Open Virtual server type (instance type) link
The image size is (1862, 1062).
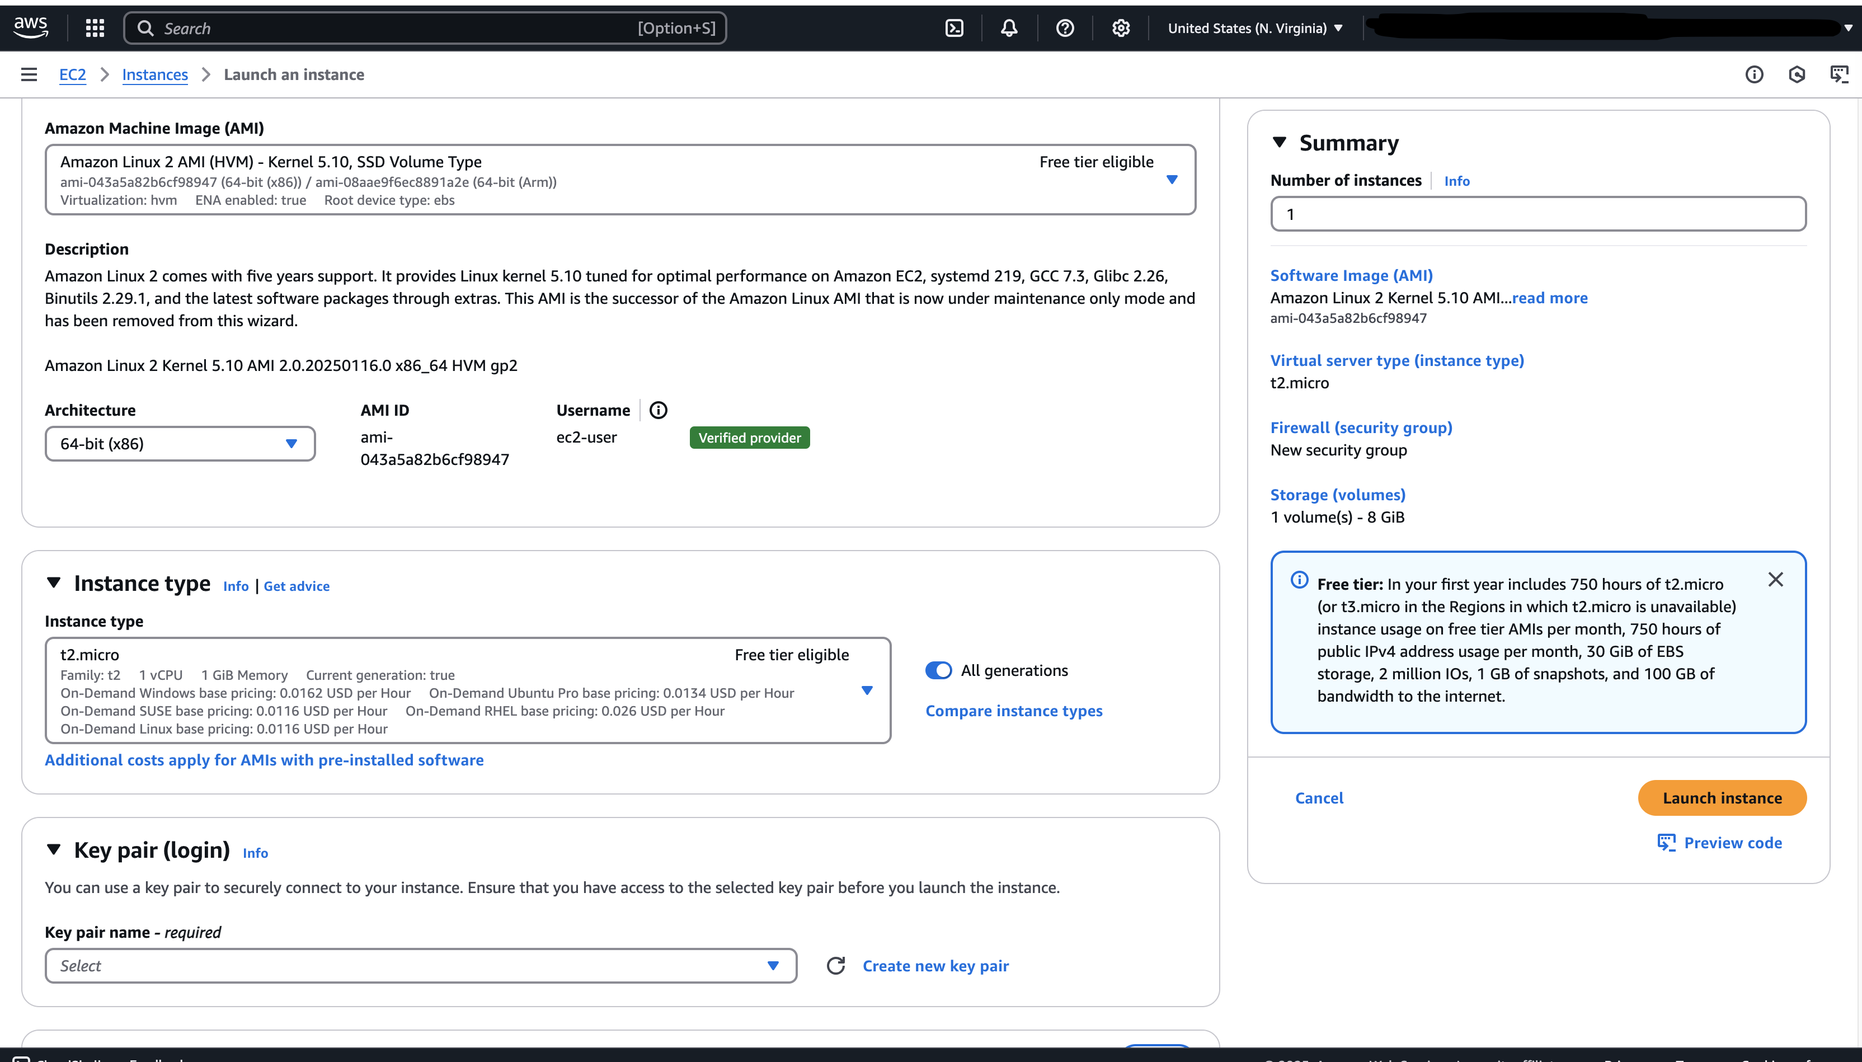tap(1396, 360)
